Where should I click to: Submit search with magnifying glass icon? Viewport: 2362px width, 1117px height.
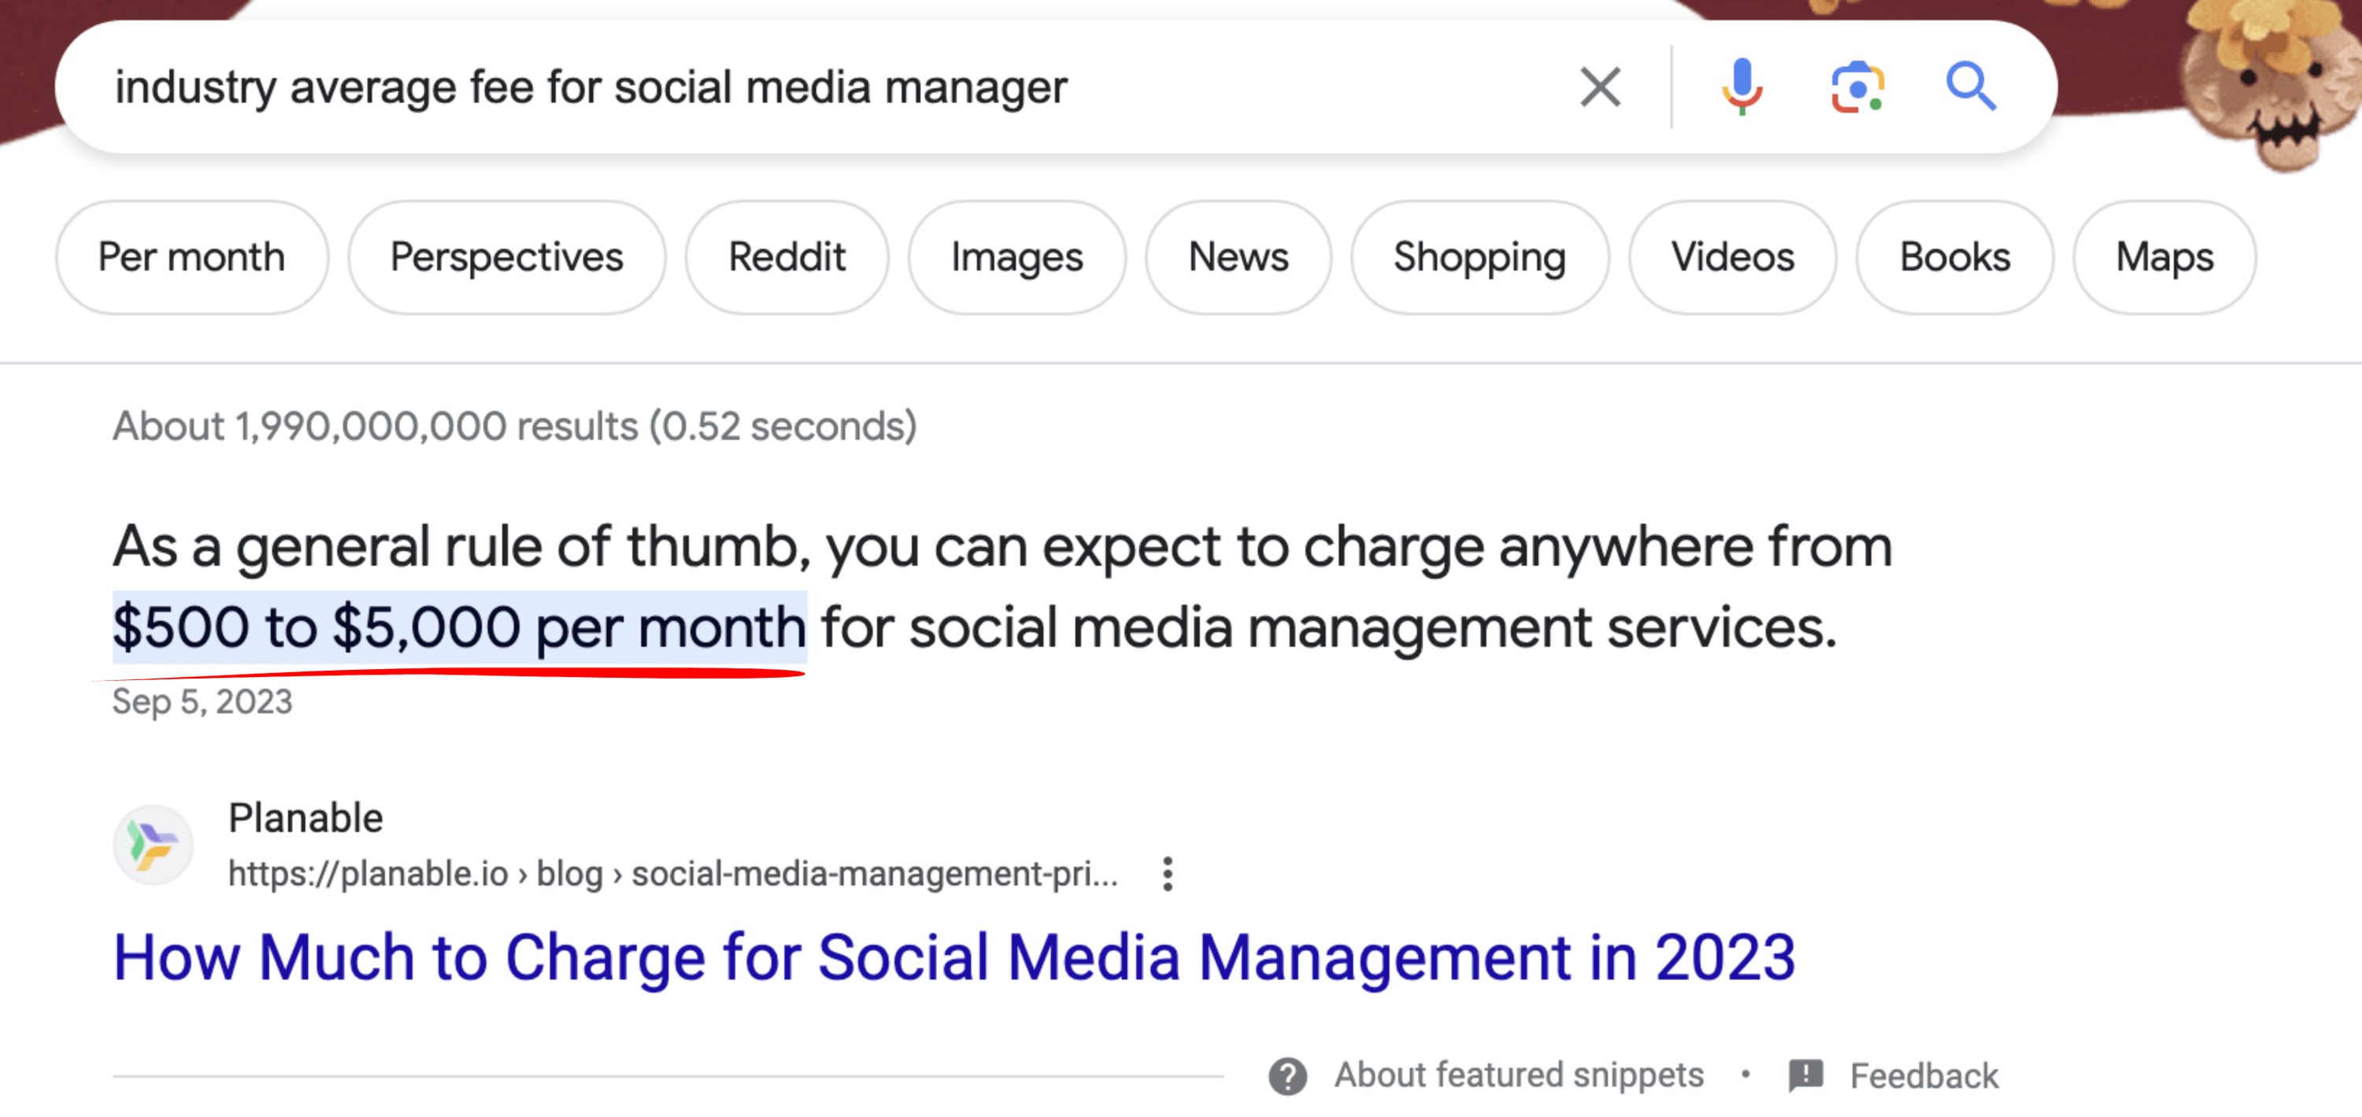[1971, 87]
